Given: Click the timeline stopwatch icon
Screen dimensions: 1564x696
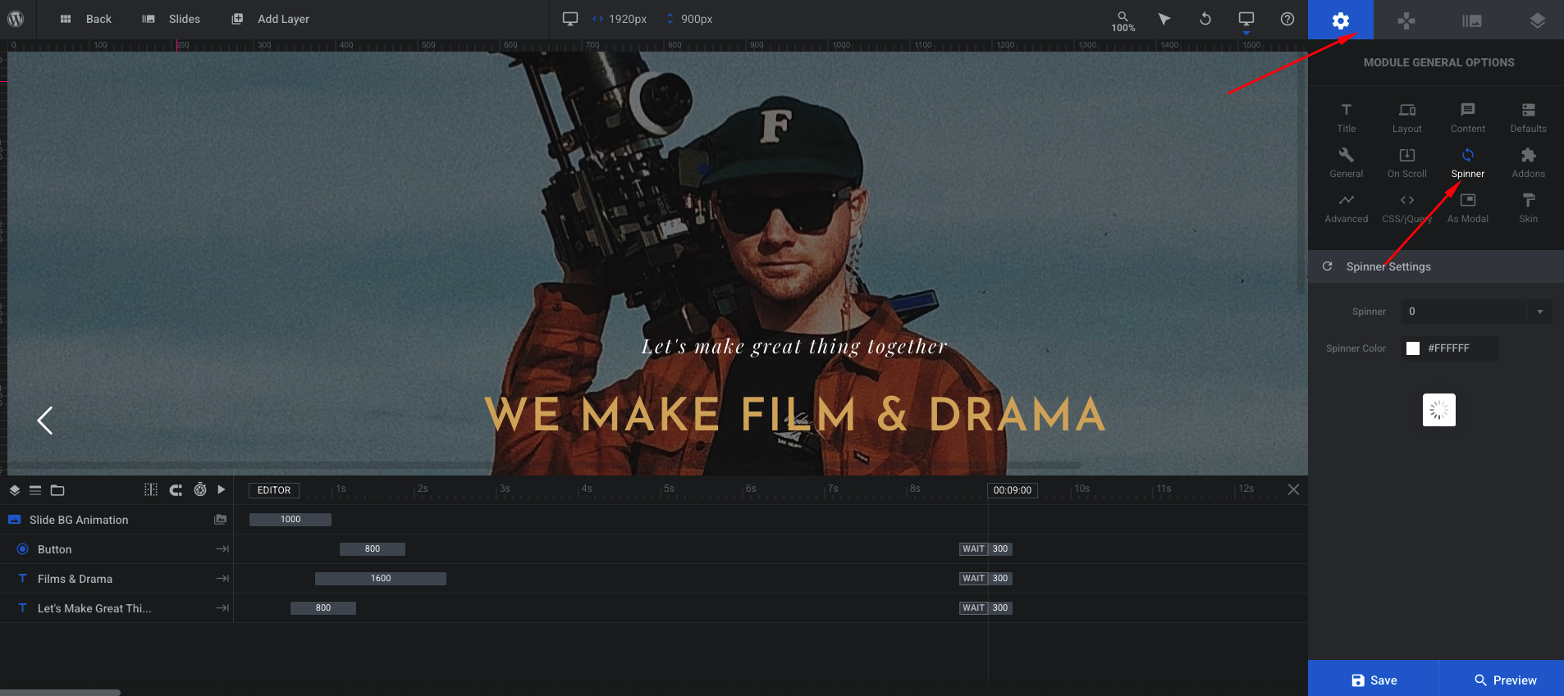Looking at the screenshot, I should point(200,489).
